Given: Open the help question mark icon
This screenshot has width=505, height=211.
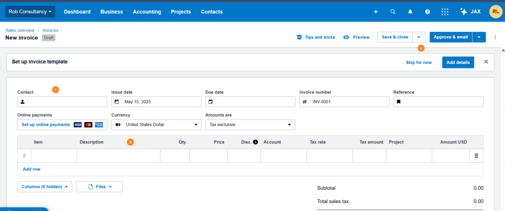Looking at the screenshot, I should click(x=428, y=12).
